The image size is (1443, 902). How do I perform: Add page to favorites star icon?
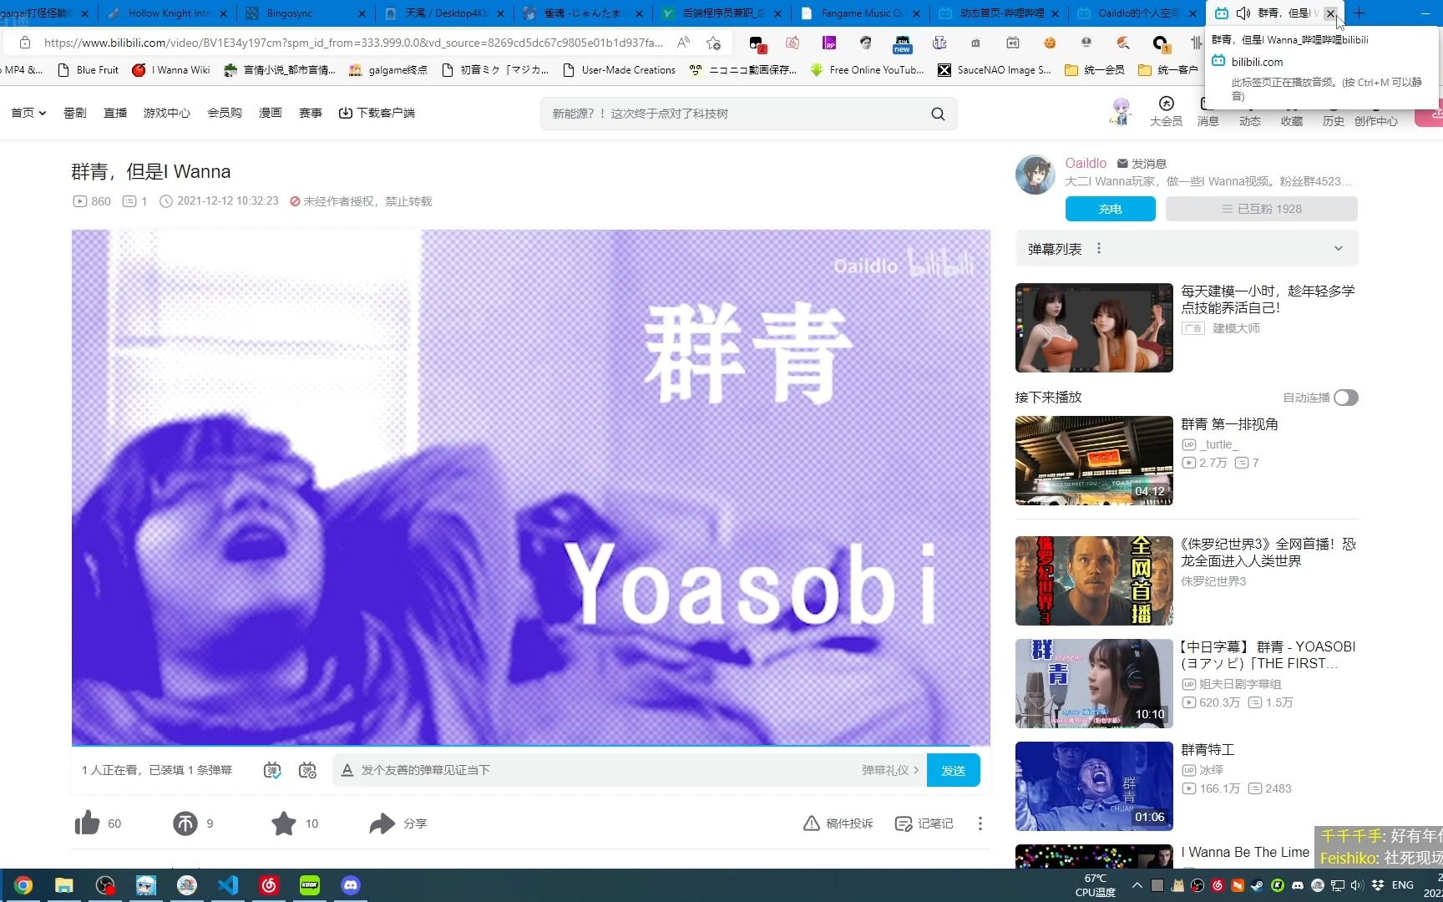tap(713, 43)
